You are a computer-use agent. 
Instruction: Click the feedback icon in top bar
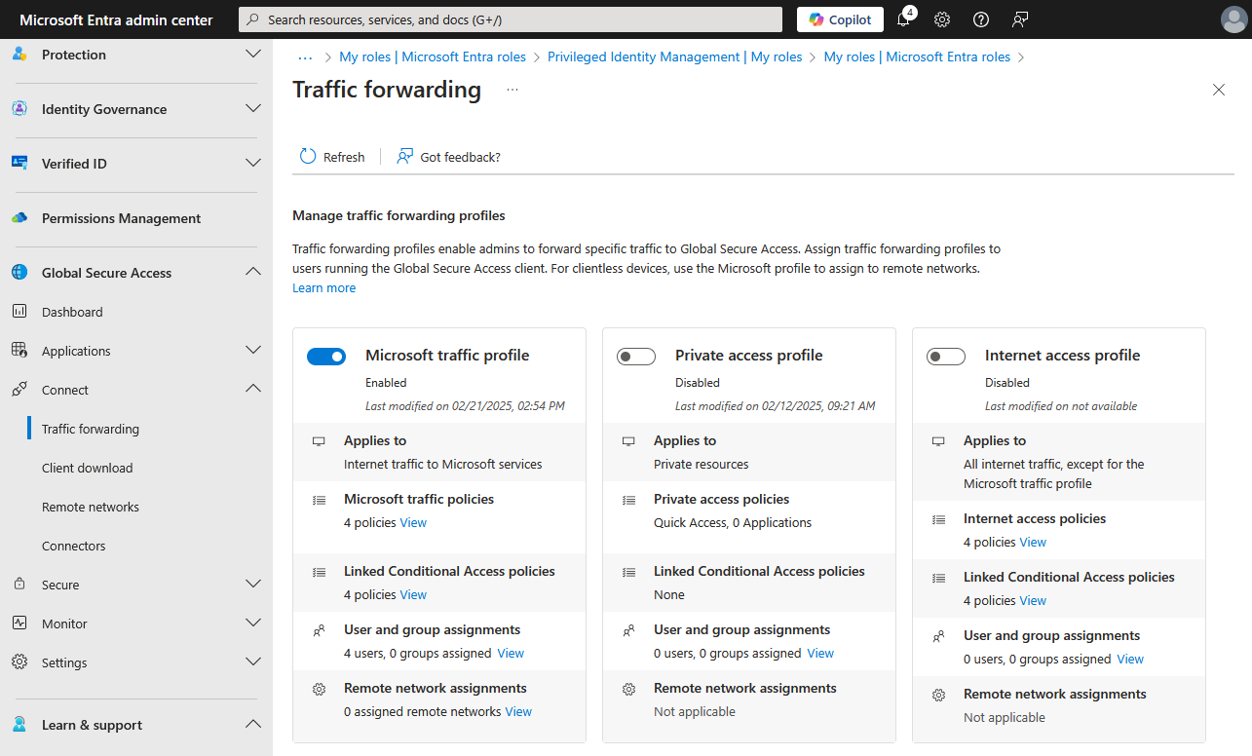pyautogui.click(x=1020, y=19)
